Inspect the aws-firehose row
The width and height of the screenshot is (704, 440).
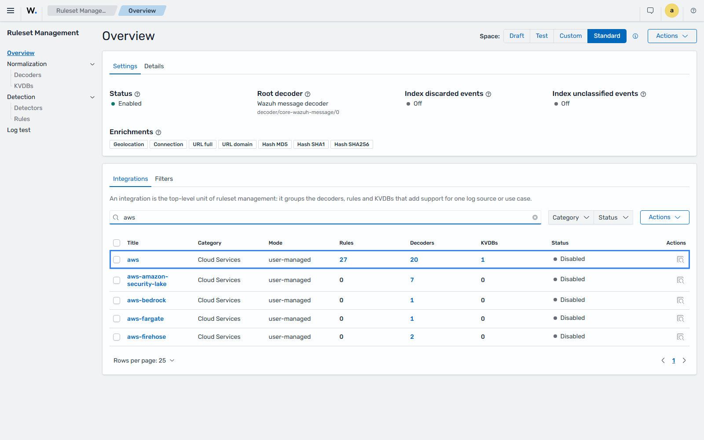680,337
